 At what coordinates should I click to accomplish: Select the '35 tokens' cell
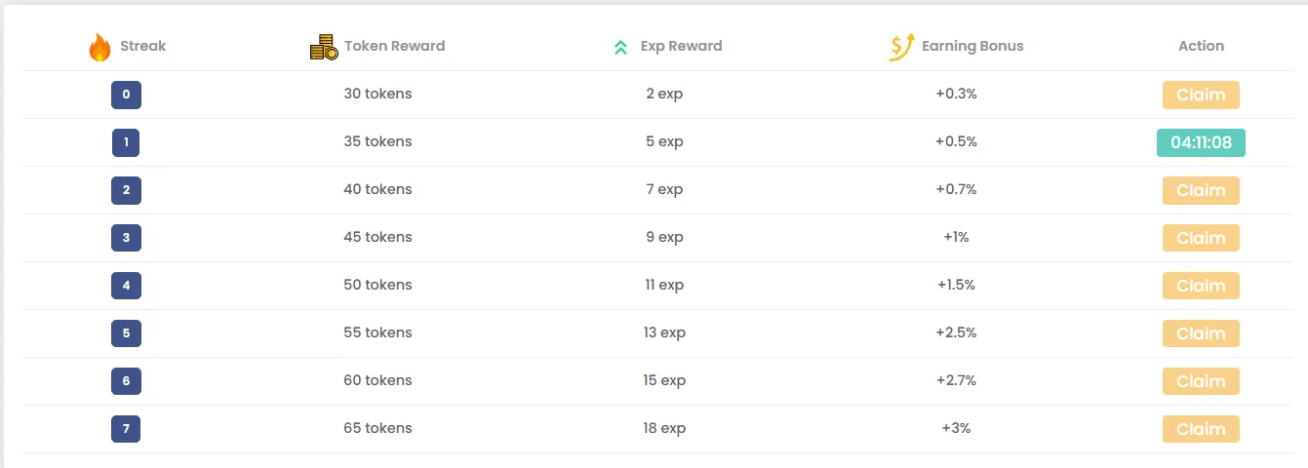[x=377, y=142]
